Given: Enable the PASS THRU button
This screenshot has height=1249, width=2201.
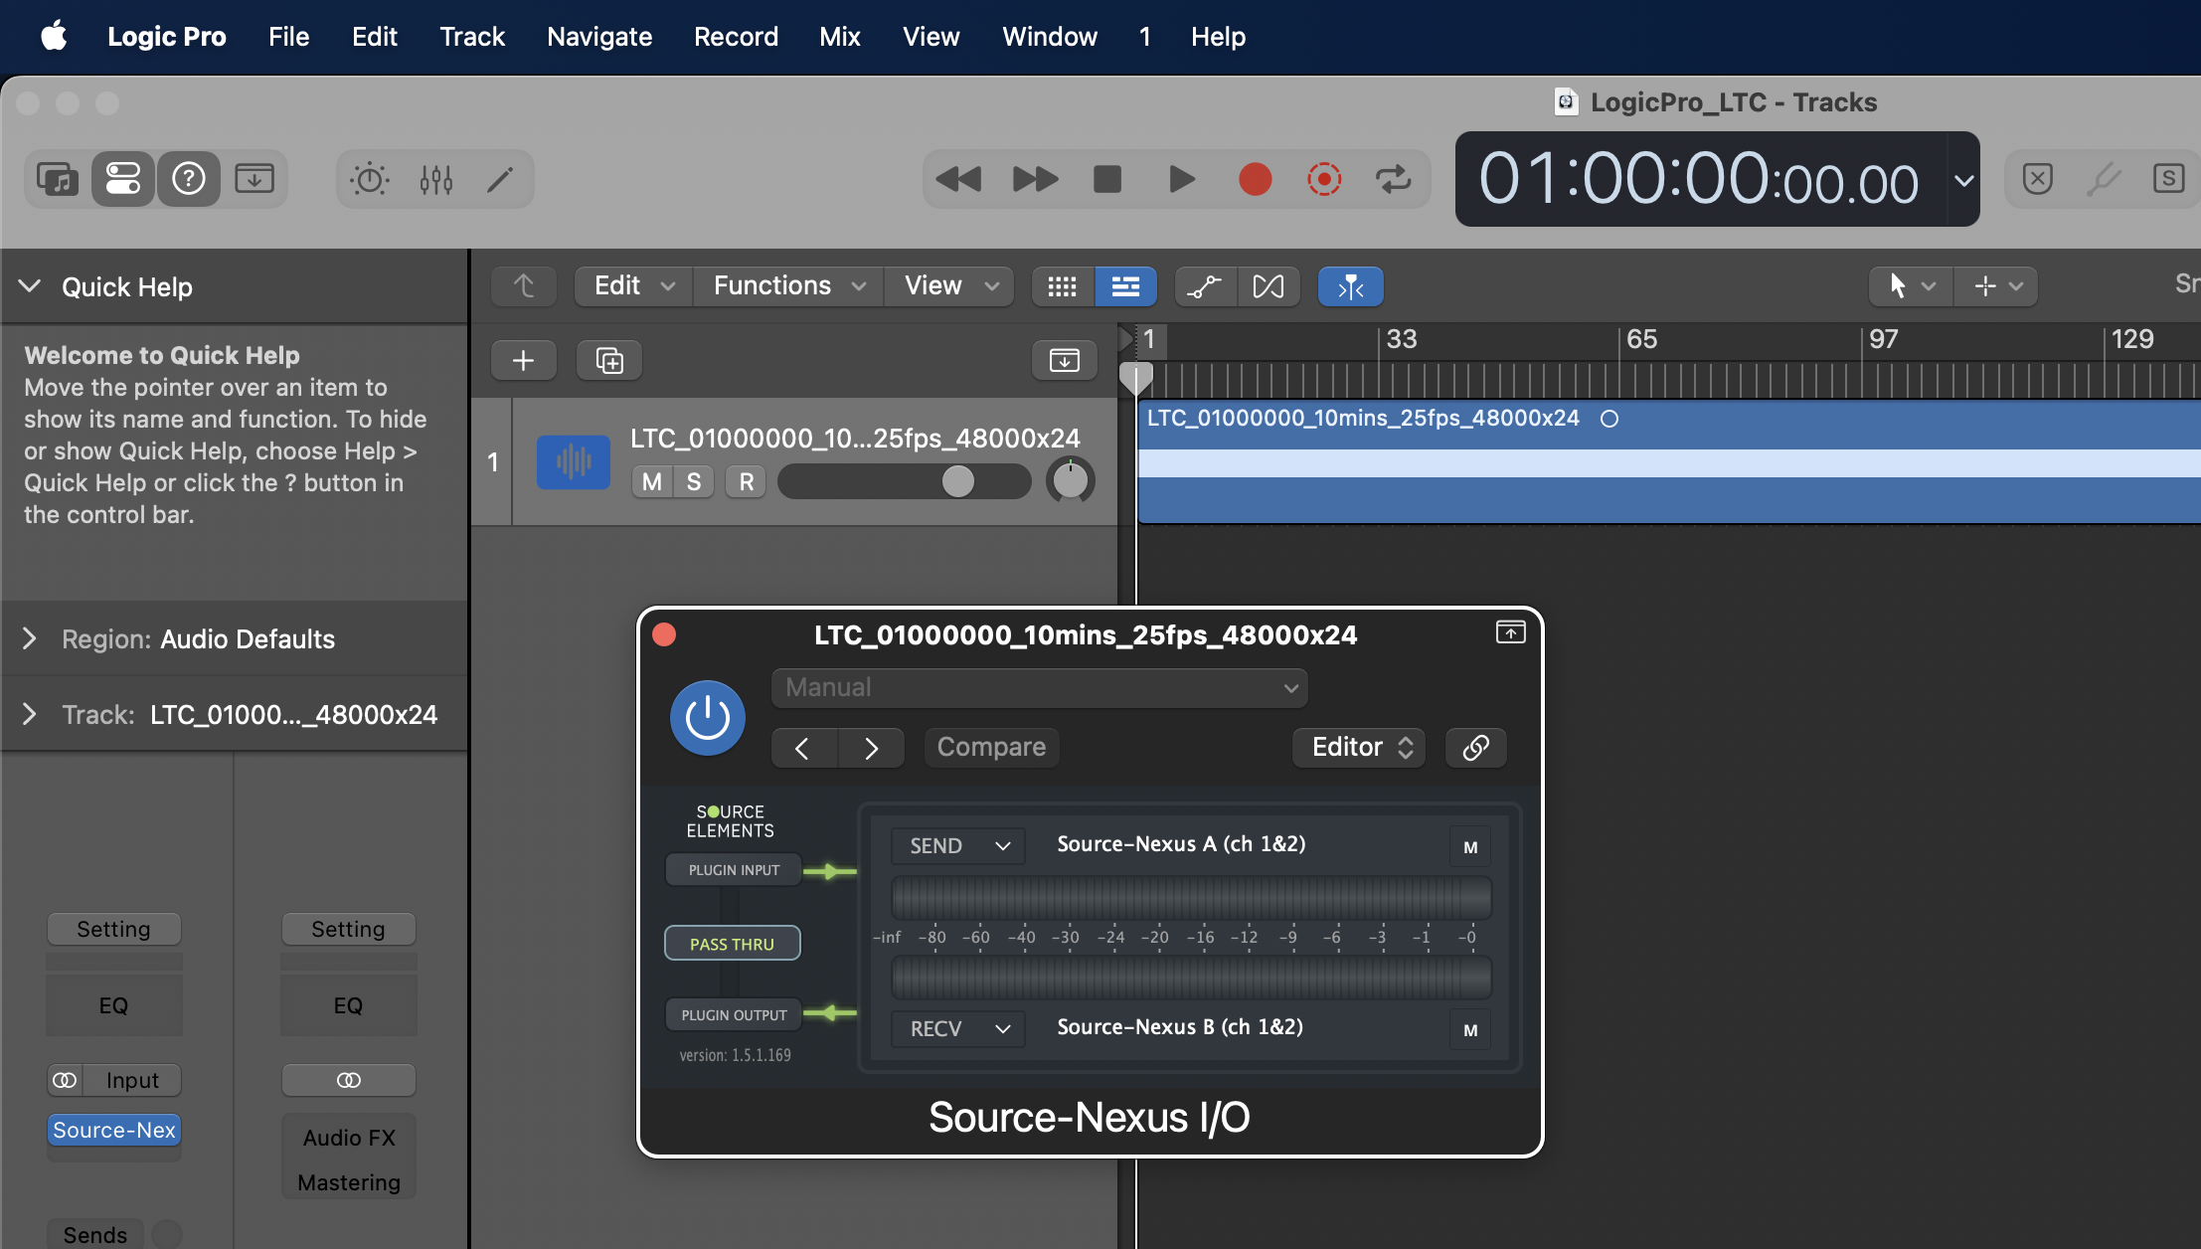Looking at the screenshot, I should 732,944.
